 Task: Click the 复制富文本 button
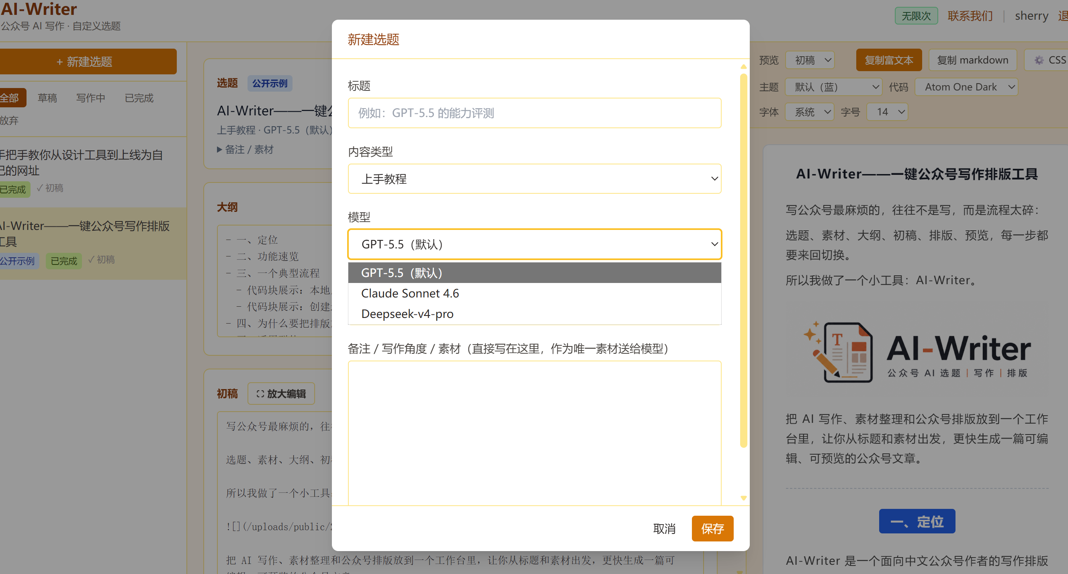889,60
